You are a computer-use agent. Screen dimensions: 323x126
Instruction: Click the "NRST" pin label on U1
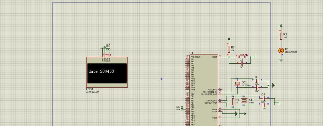point(214,57)
